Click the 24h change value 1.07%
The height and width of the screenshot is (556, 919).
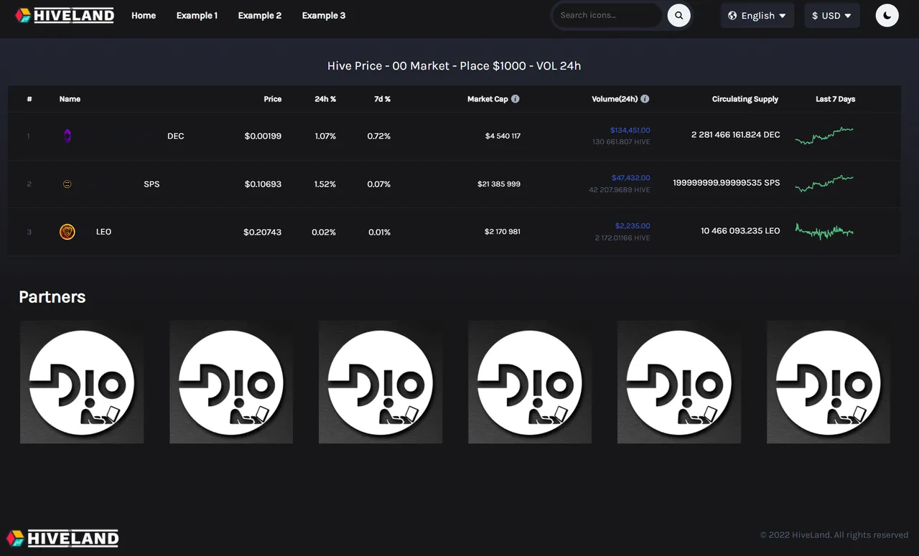325,136
